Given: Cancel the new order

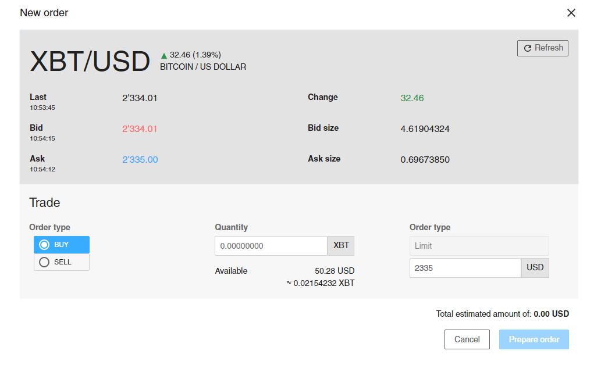Looking at the screenshot, I should pyautogui.click(x=467, y=339).
